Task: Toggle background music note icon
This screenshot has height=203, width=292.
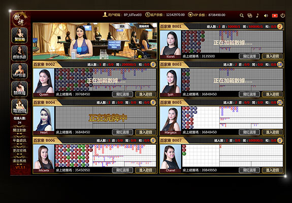Action: [257, 15]
